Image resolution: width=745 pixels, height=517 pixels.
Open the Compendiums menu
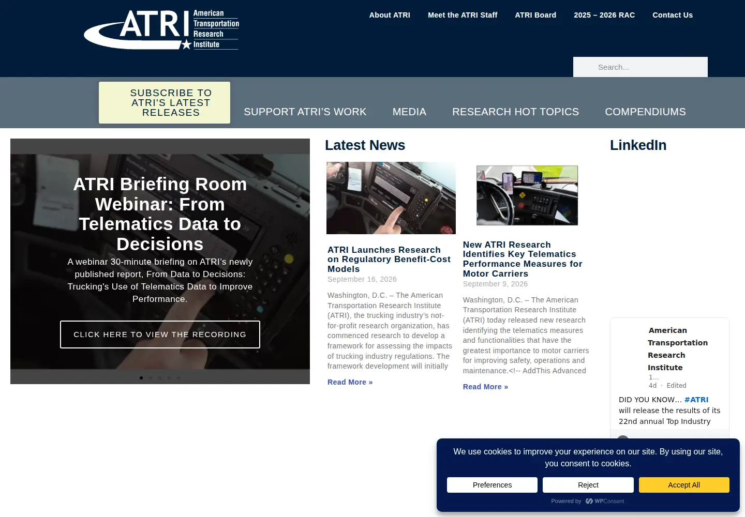(x=646, y=112)
